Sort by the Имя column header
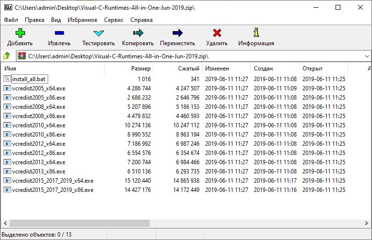Image resolution: width=372 pixels, height=240 pixels. coord(53,69)
